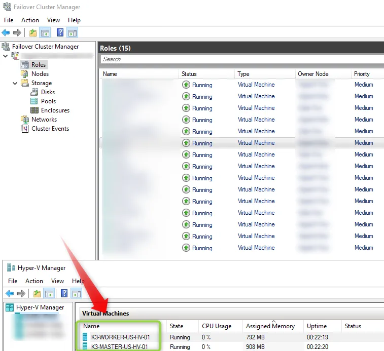Select Nodes label in the cluster tree

[x=40, y=74]
